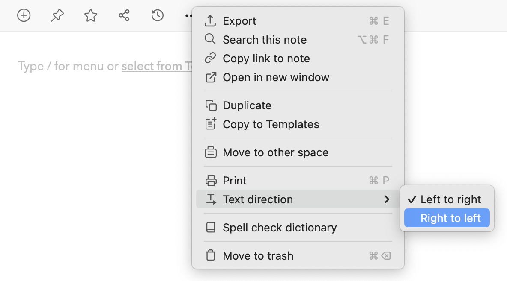Open note history clock icon
Viewport: 507px width, 281px height.
pyautogui.click(x=158, y=16)
